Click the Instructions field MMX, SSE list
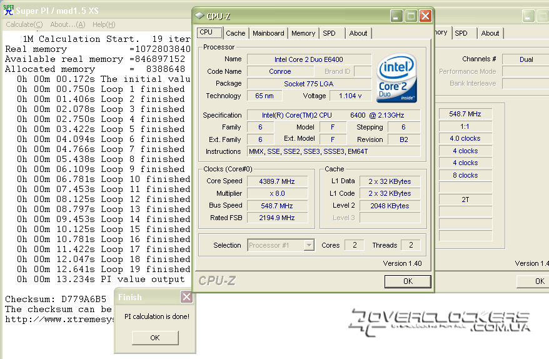The width and height of the screenshot is (549, 359). 334,151
